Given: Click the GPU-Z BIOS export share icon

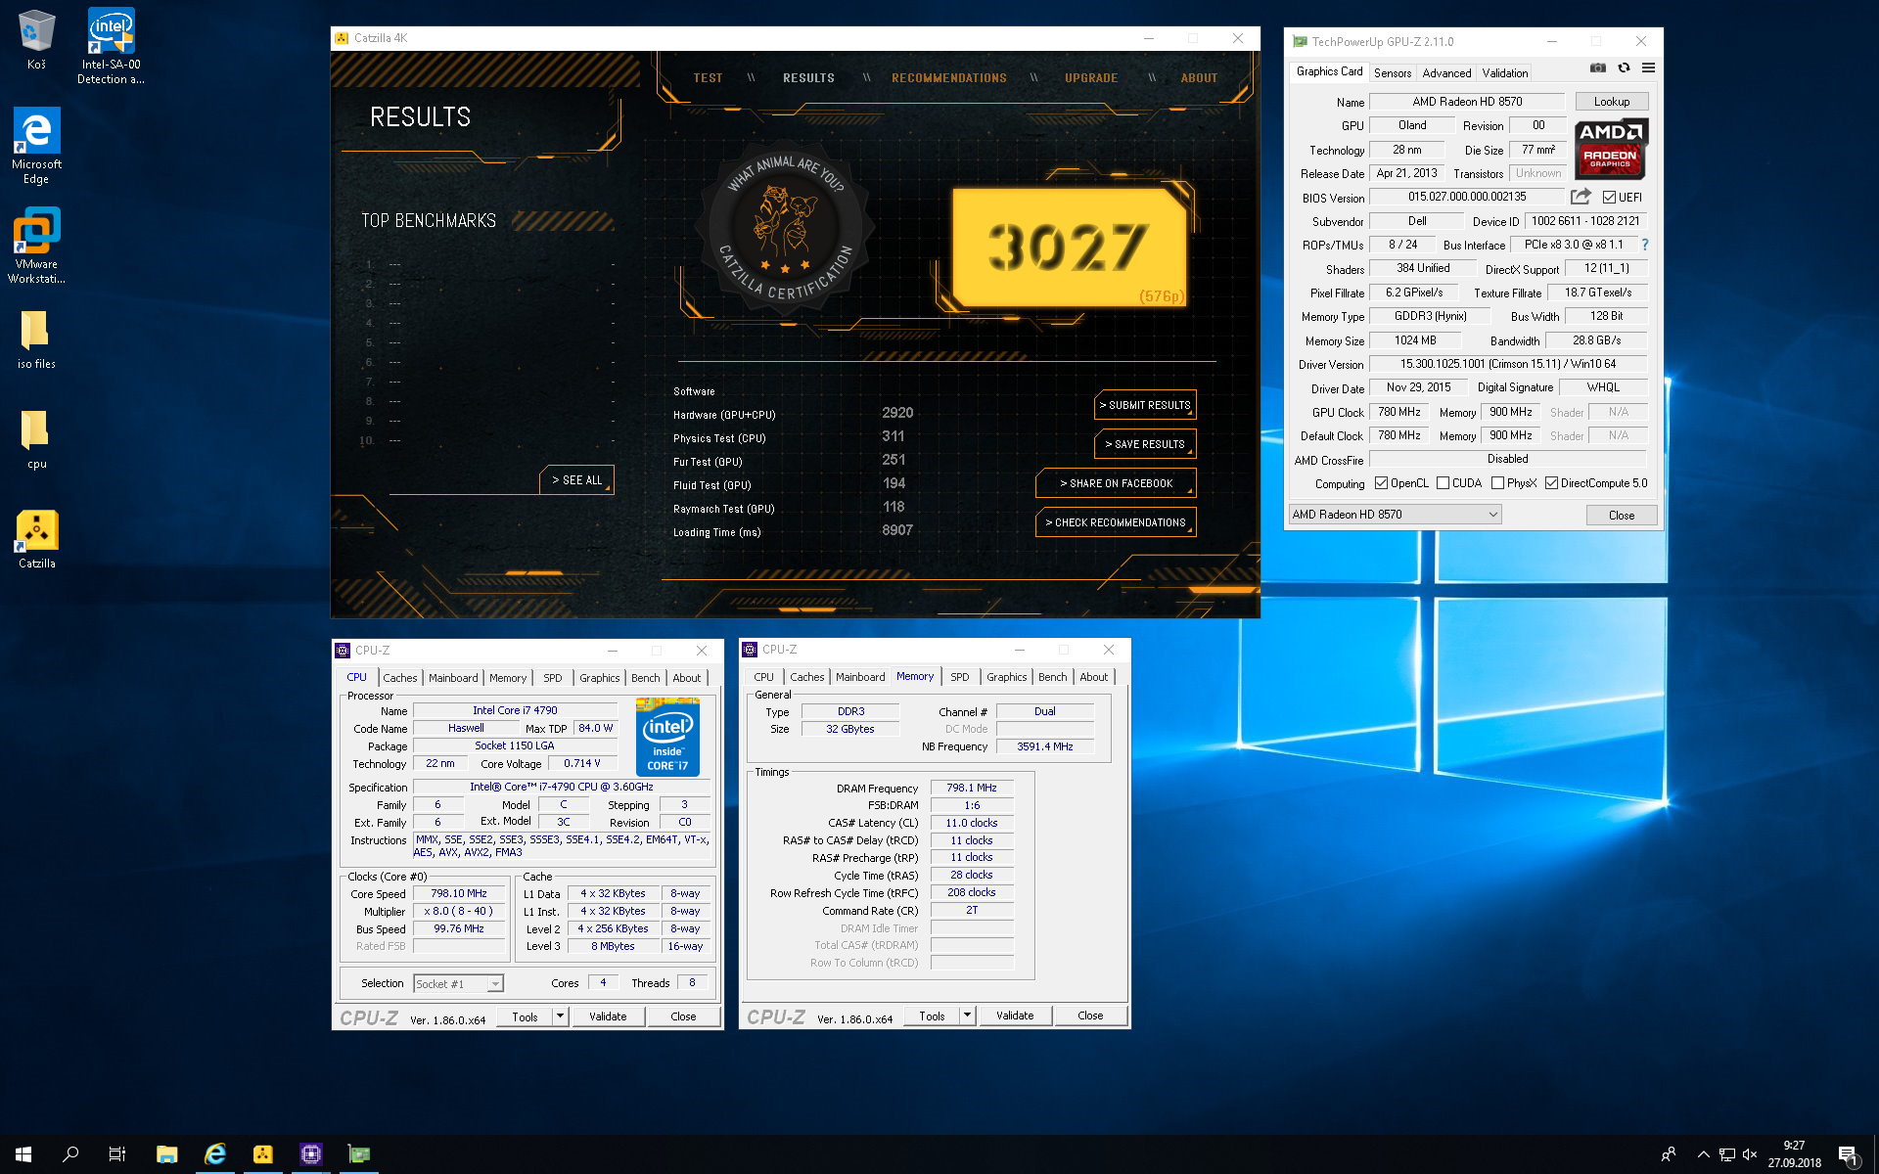Looking at the screenshot, I should pos(1581,197).
